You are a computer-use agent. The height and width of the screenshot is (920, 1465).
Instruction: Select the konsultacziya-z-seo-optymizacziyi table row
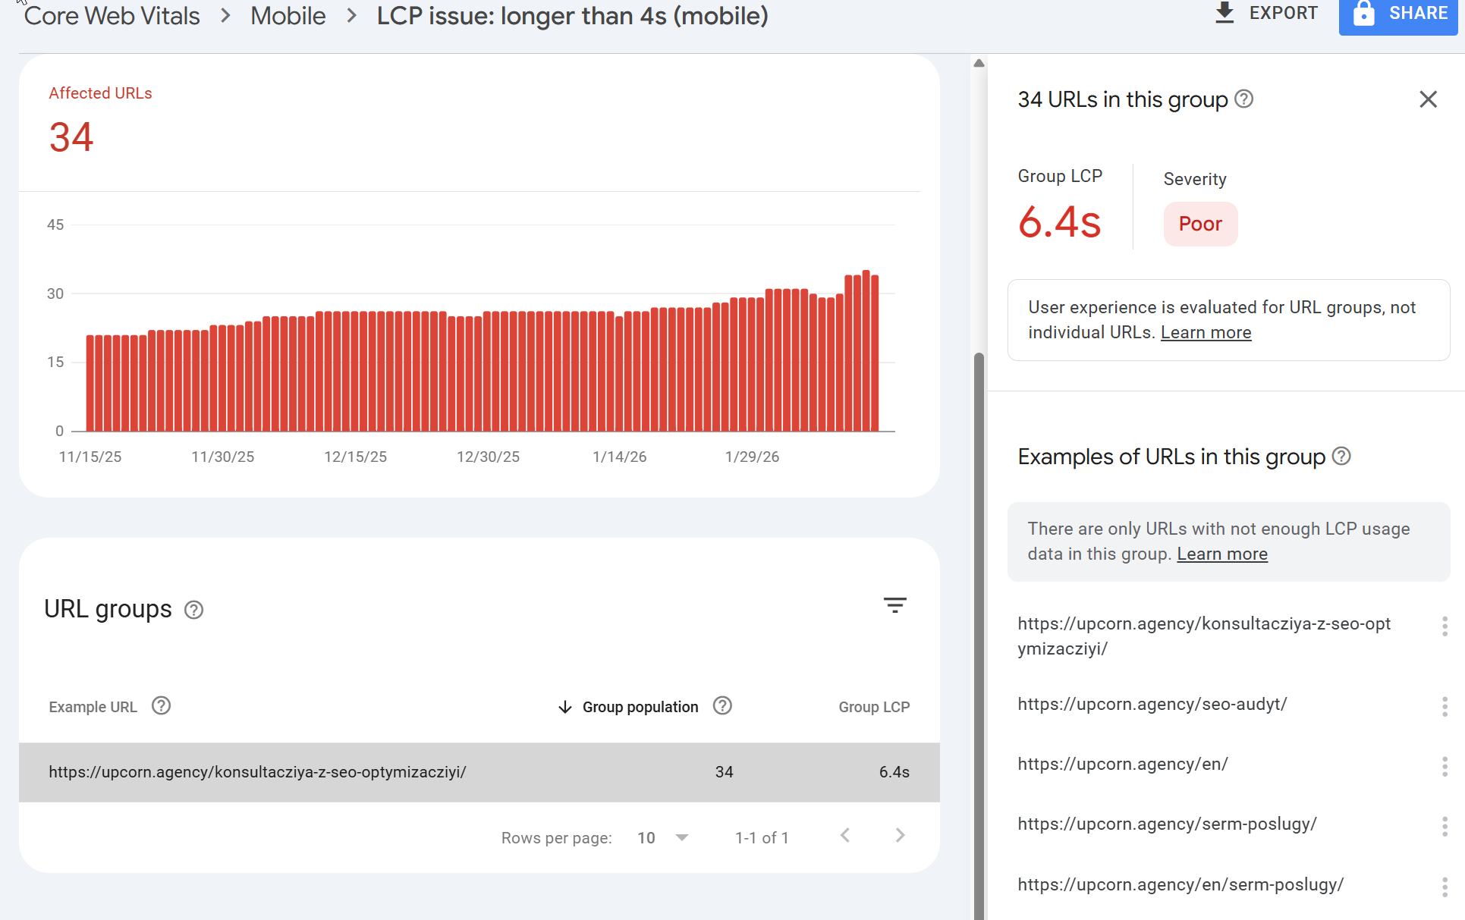click(x=479, y=772)
